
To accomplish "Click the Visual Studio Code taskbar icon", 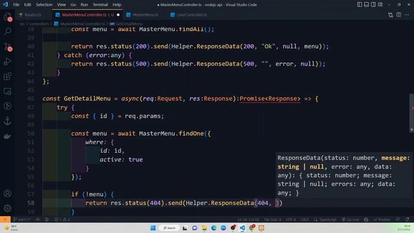I will point(242,228).
